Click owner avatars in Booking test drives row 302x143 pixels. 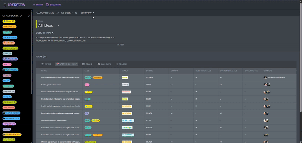[267, 85]
